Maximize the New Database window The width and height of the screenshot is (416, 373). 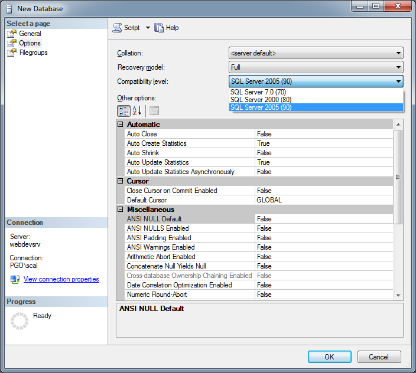tap(376, 6)
